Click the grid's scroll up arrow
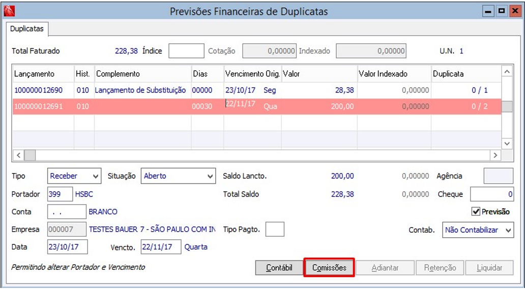 (507, 72)
